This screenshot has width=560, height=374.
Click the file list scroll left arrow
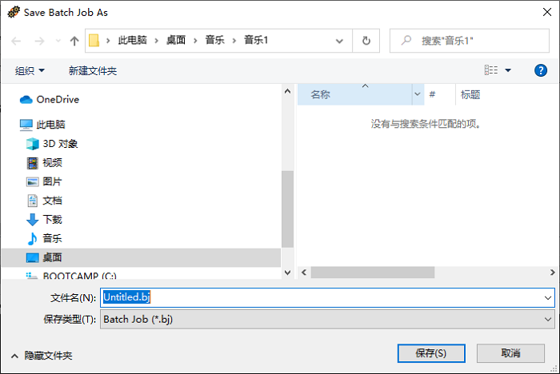coord(304,273)
